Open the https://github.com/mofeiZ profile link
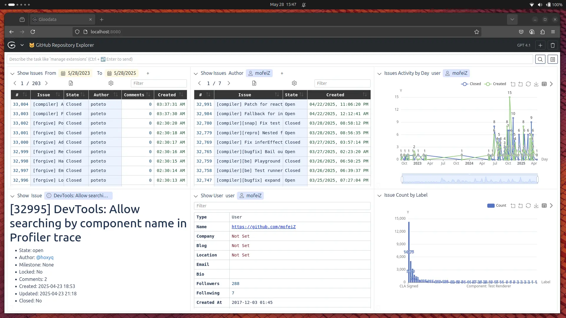The width and height of the screenshot is (566, 318). 264,227
